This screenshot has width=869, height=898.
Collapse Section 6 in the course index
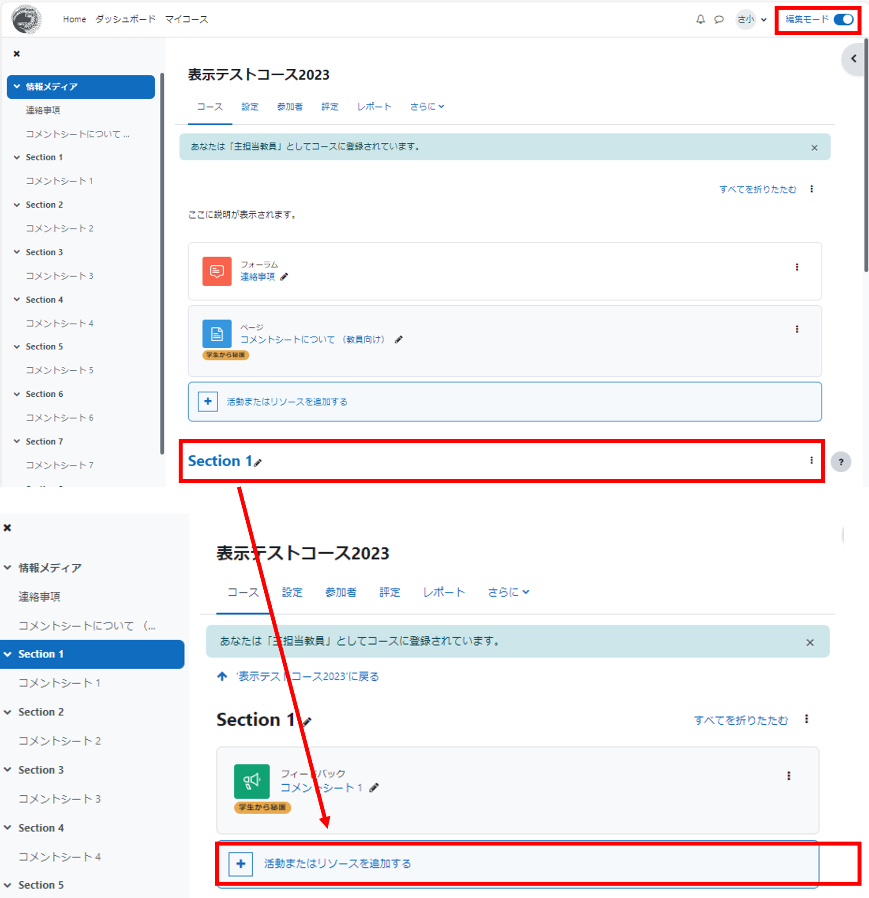pos(17,394)
